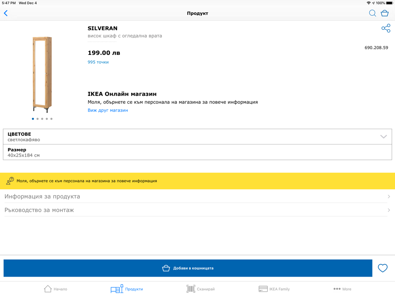Select the battery indicator in status bar

coord(389,3)
